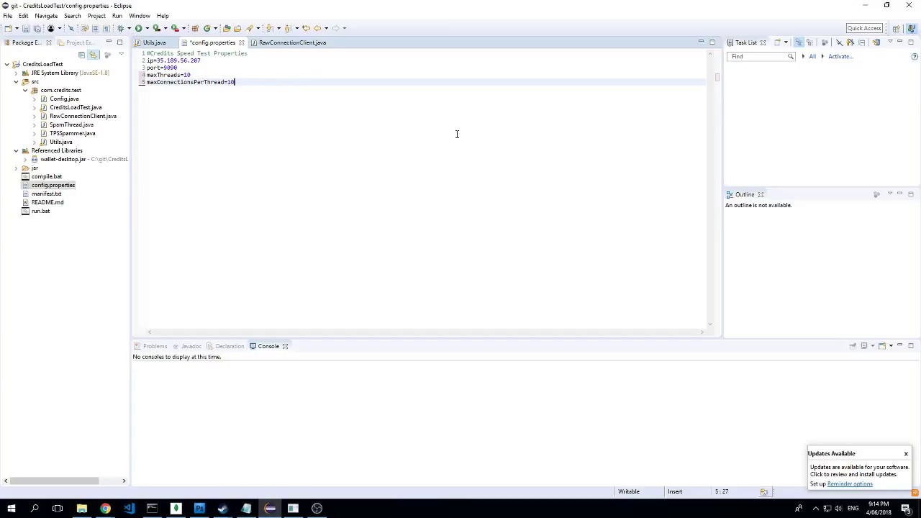Screen dimensions: 921x518
Task: Click the Save All toolbar icon
Action: coord(37,28)
